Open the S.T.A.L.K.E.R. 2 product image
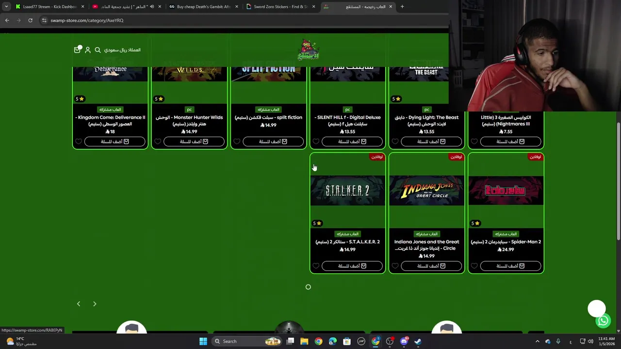This screenshot has width=621, height=349. 347,190
